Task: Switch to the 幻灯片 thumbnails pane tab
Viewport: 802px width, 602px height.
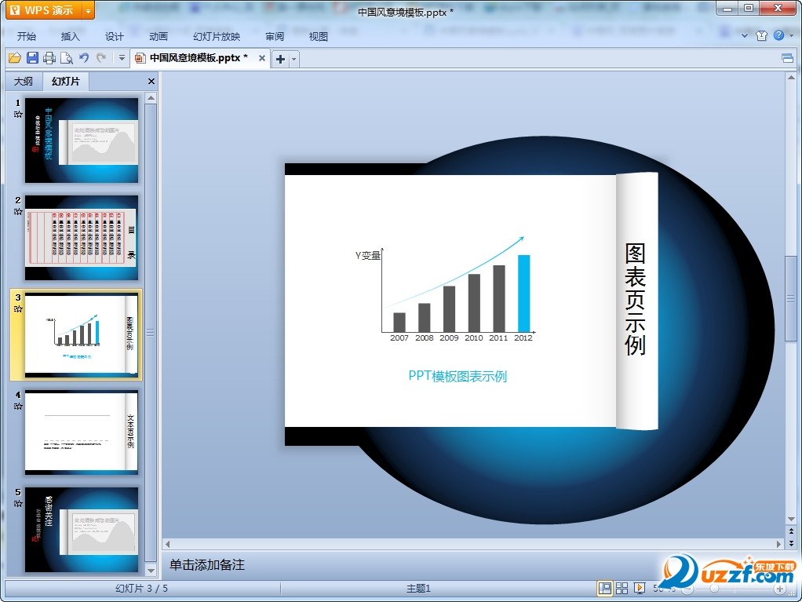Action: click(x=66, y=82)
